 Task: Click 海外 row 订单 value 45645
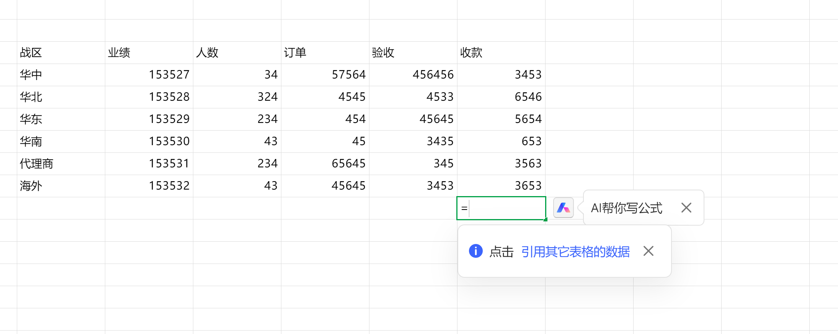[x=325, y=186]
